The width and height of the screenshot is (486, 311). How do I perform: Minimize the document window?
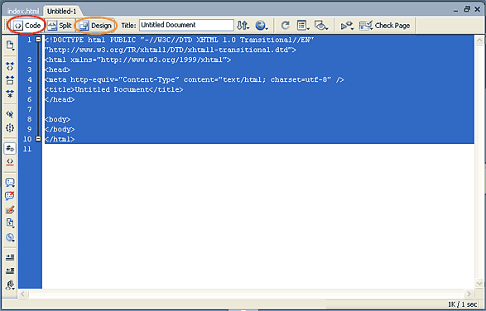point(455,10)
